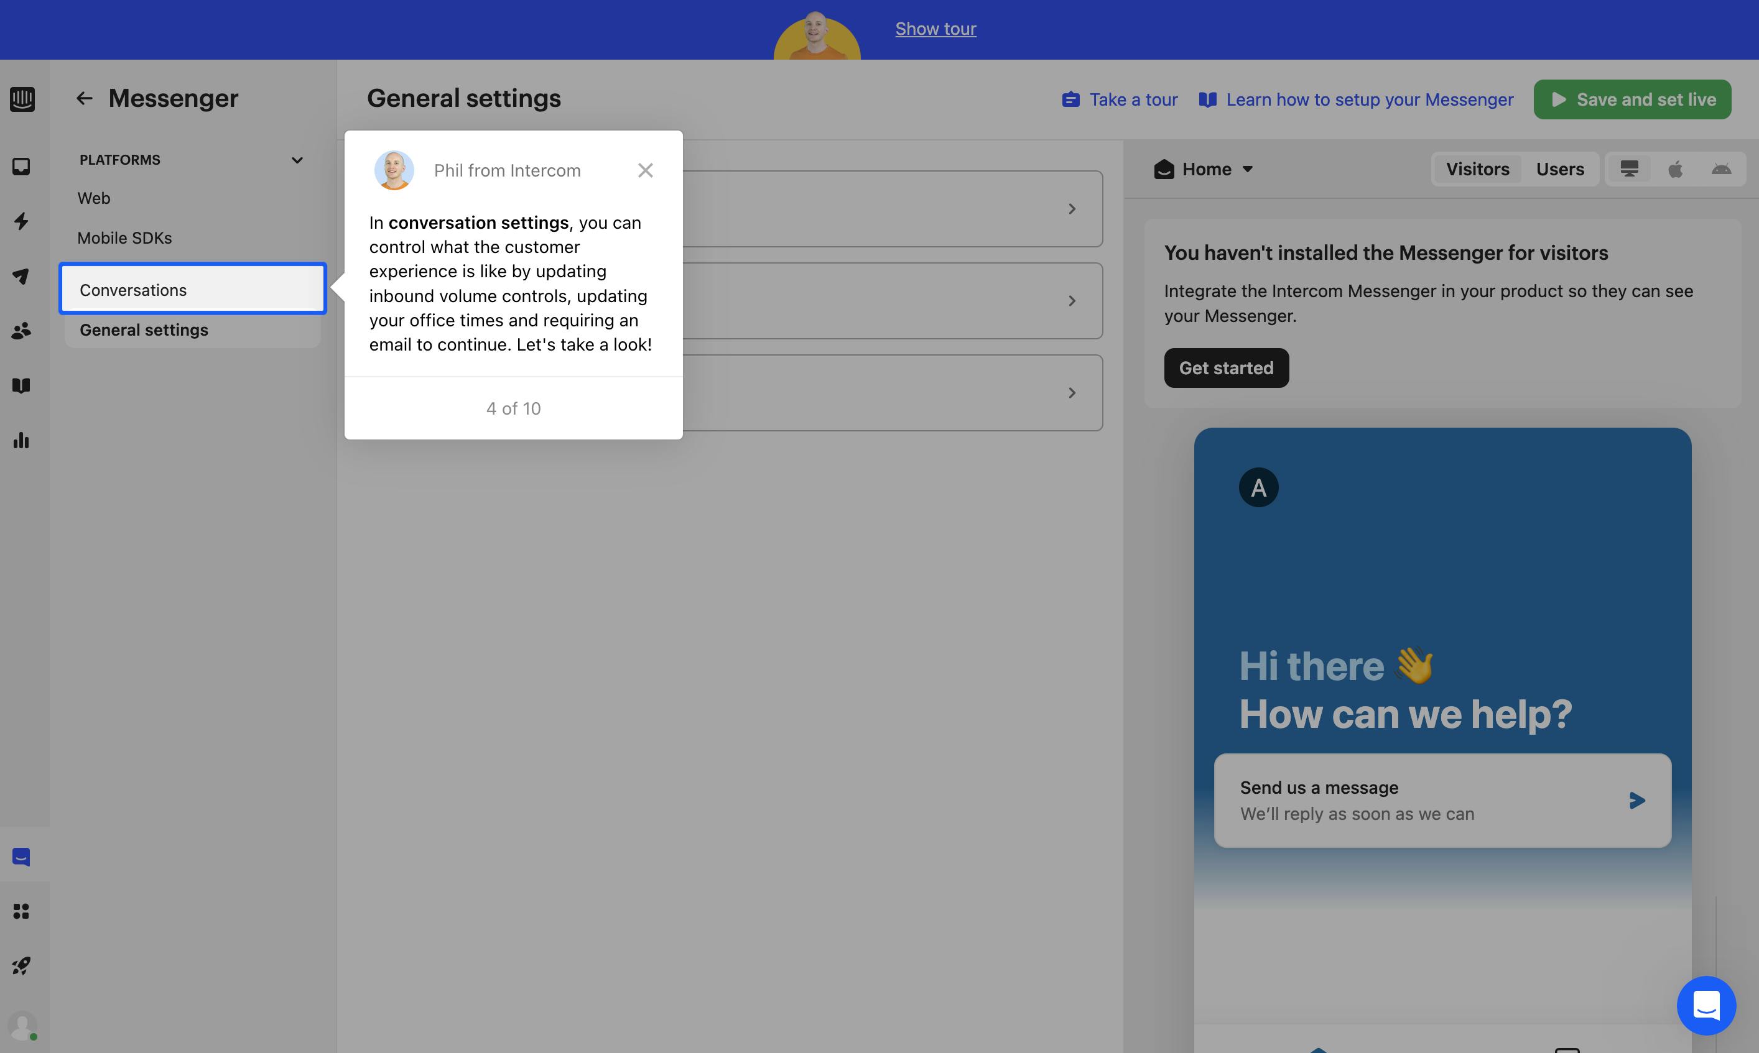Open the Contacts people icon

21,331
